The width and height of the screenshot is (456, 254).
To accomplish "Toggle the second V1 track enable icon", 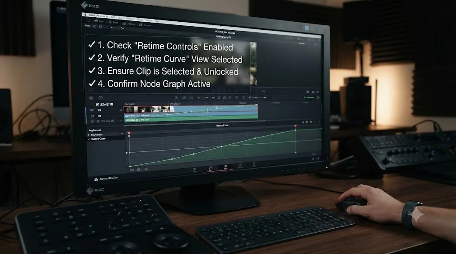I will (x=92, y=116).
